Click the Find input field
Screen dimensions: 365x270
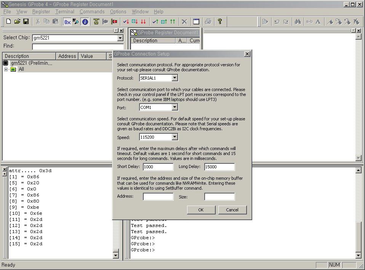coord(78,46)
